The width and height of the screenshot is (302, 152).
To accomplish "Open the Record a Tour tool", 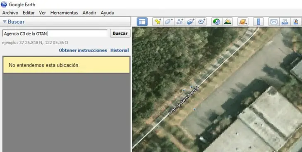I will (x=201, y=22).
